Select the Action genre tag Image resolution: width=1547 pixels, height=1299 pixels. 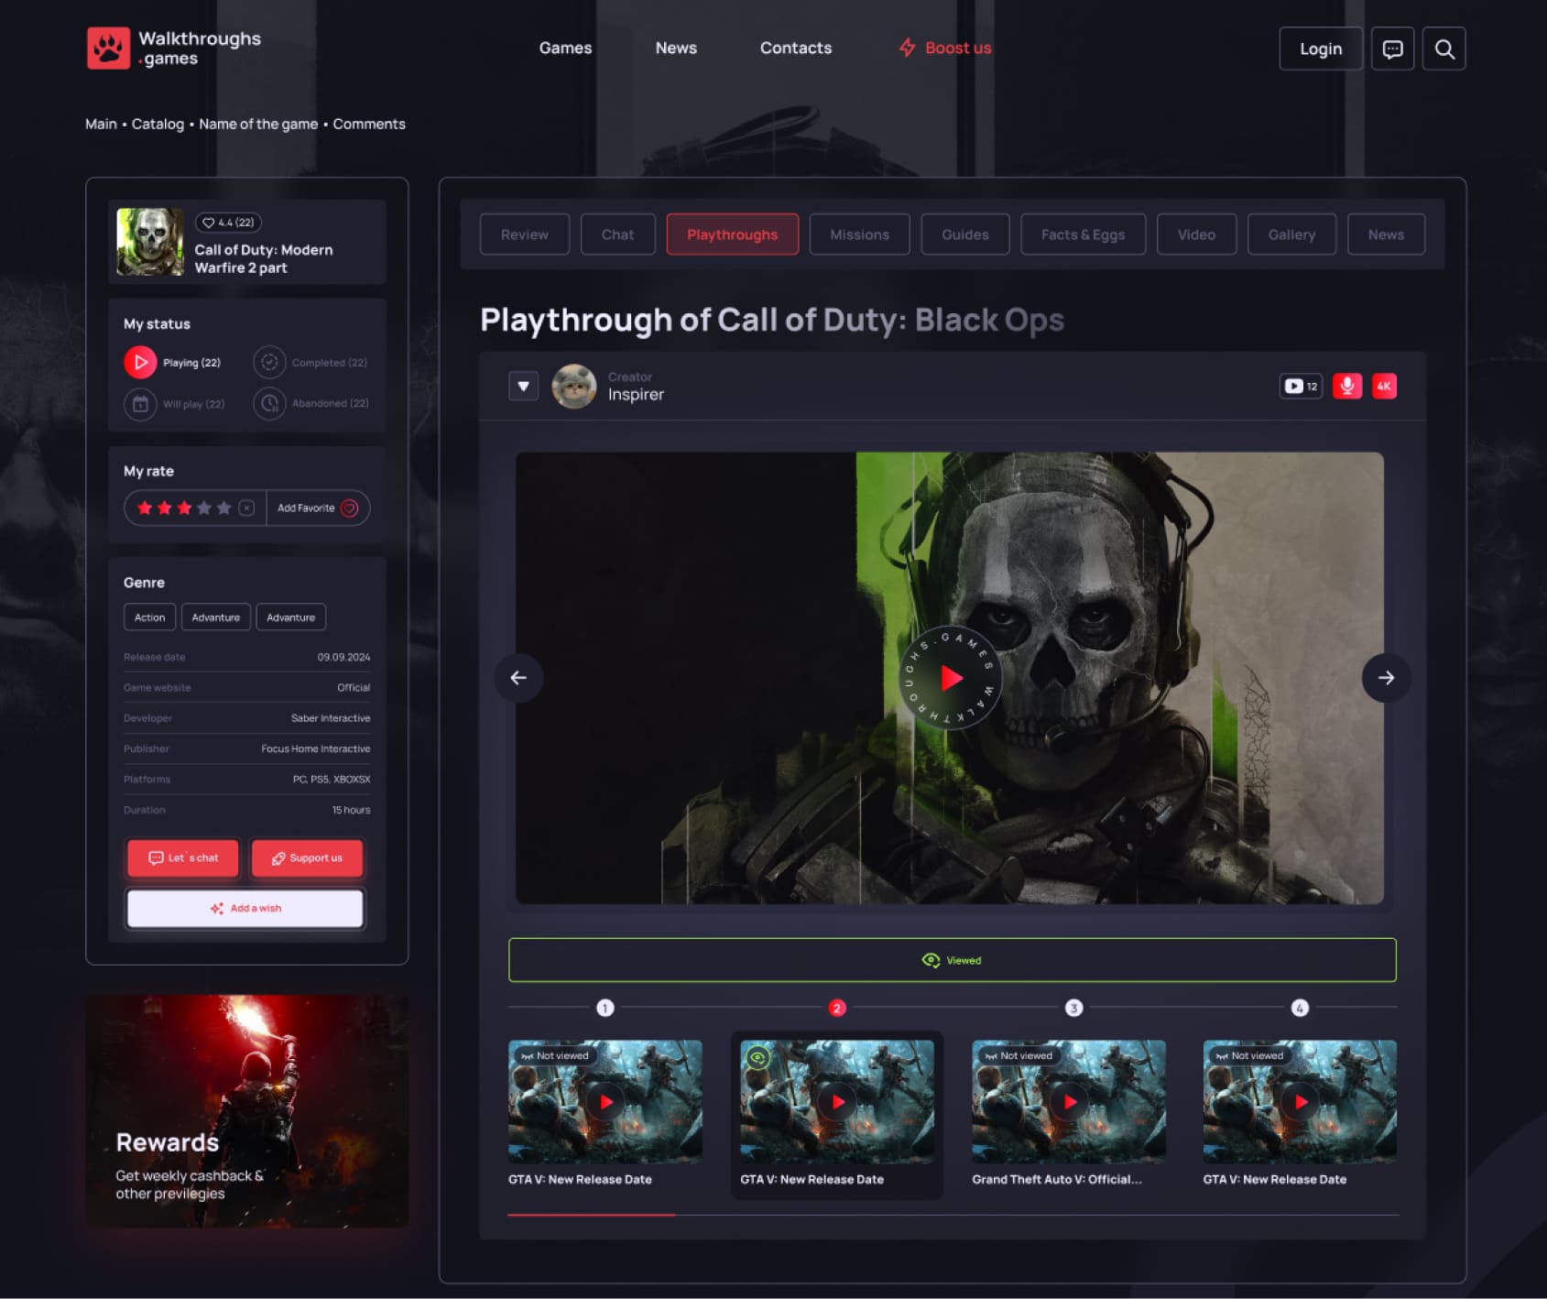[149, 617]
